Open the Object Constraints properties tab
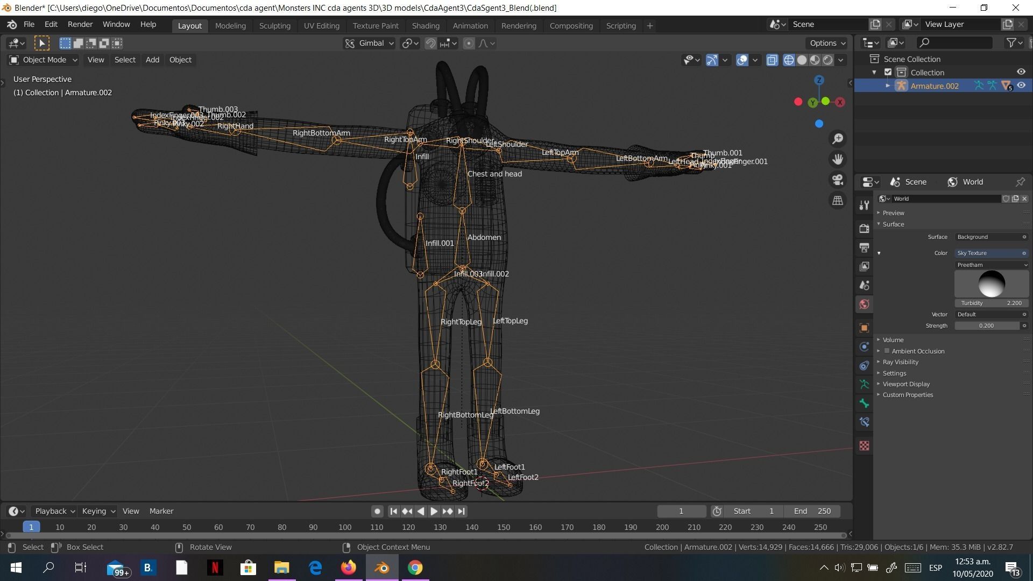Image resolution: width=1033 pixels, height=581 pixels. click(x=864, y=365)
